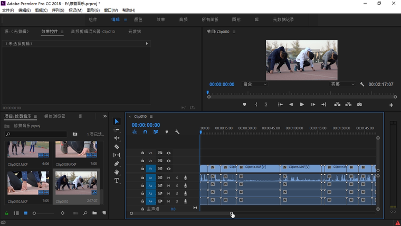The image size is (401, 226).
Task: Open the zoom level dropdown 适合
Action: point(255,84)
